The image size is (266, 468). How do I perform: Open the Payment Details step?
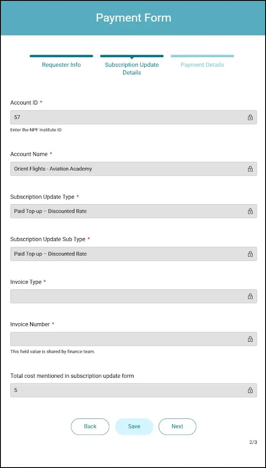[x=202, y=65]
